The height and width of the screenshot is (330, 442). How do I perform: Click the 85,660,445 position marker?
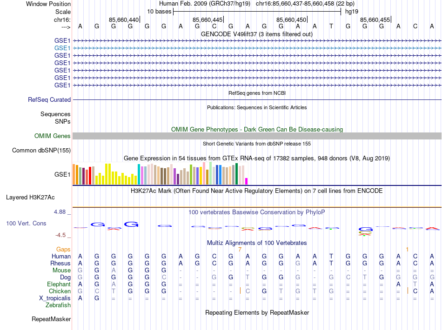pos(208,20)
